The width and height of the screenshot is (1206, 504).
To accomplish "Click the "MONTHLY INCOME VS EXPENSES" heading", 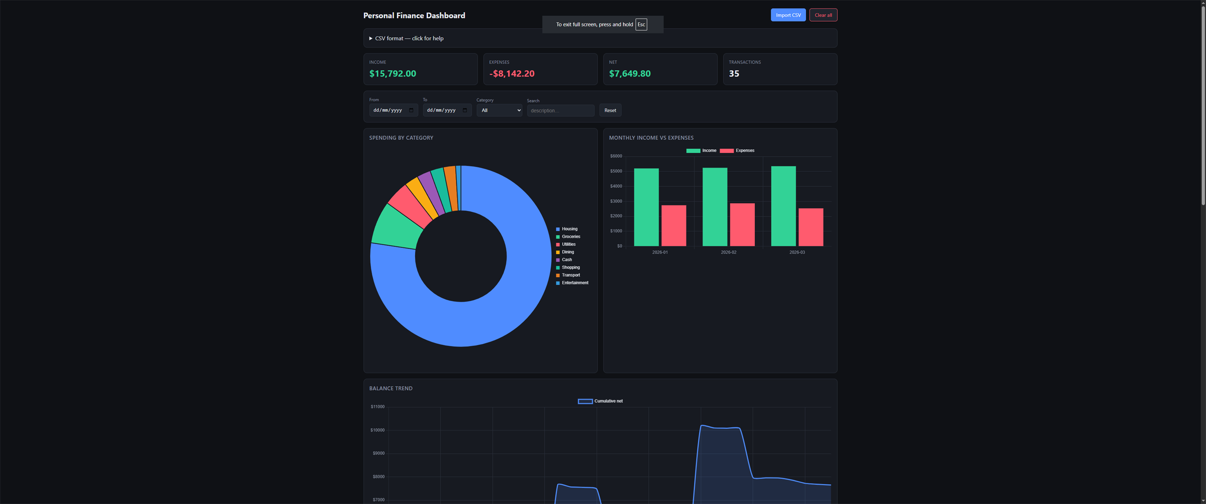I will point(651,138).
